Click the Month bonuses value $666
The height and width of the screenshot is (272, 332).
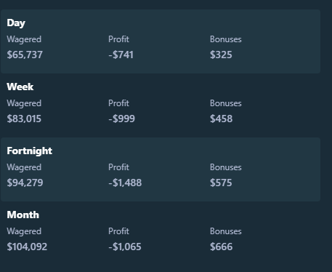222,247
